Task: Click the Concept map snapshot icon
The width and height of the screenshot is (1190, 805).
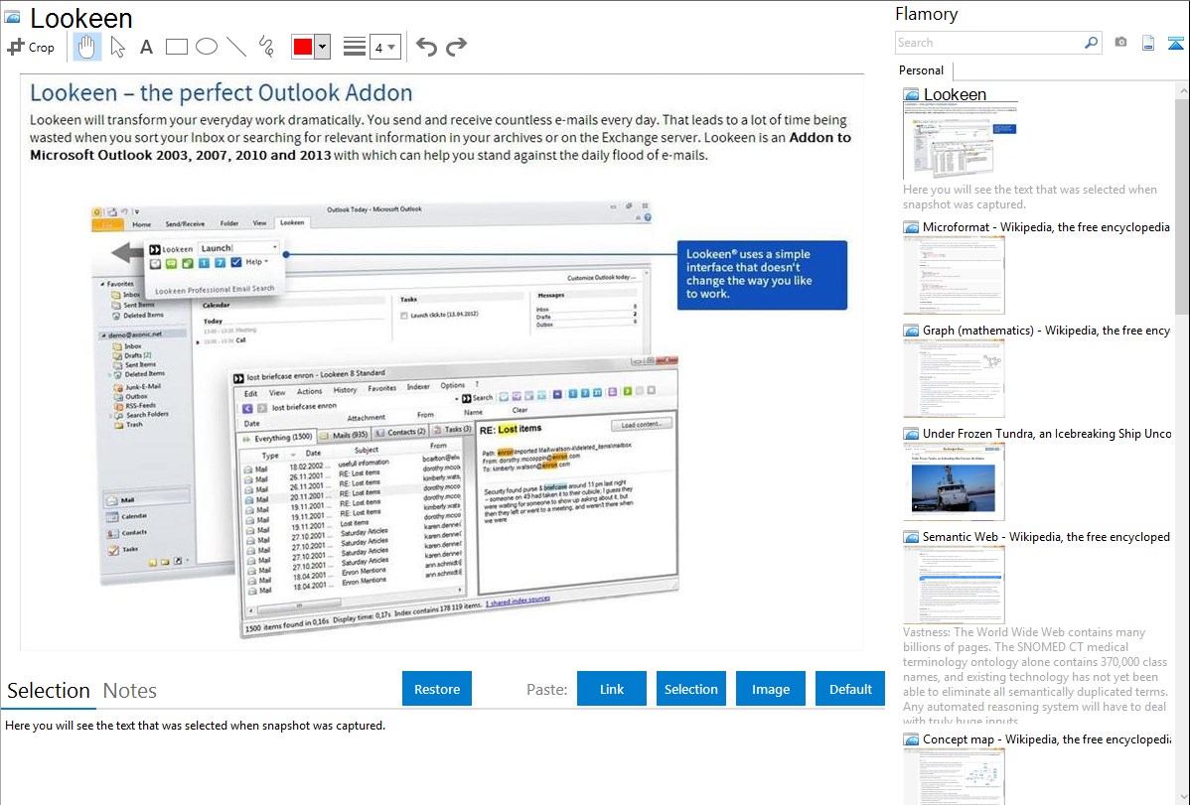Action: tap(911, 738)
